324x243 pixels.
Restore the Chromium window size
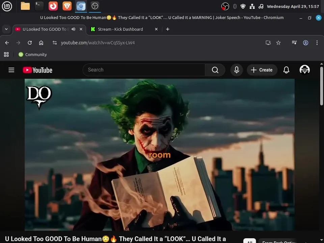tap(309, 18)
